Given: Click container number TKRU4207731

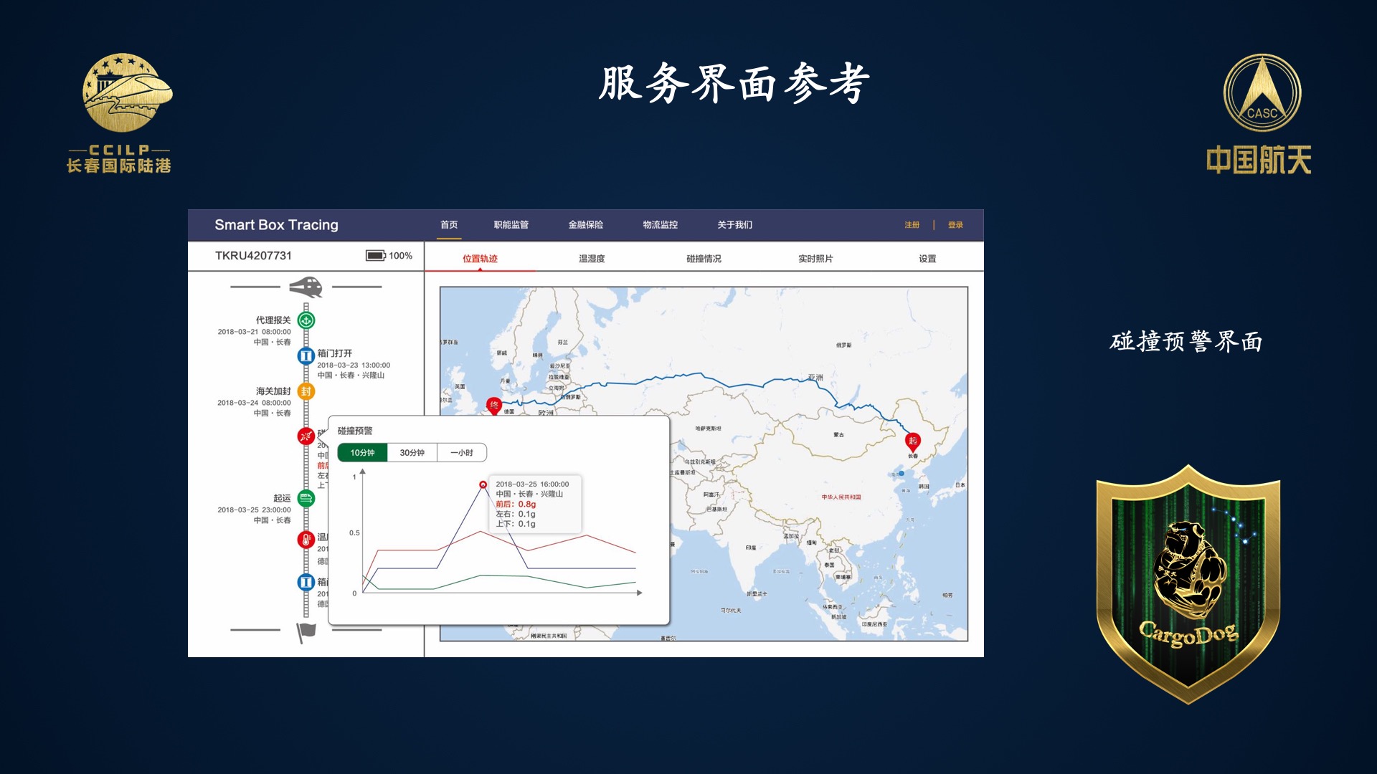Looking at the screenshot, I should tap(253, 256).
